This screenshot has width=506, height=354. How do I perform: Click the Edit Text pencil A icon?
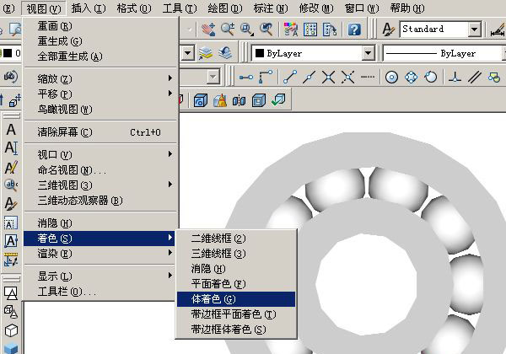click(x=11, y=167)
